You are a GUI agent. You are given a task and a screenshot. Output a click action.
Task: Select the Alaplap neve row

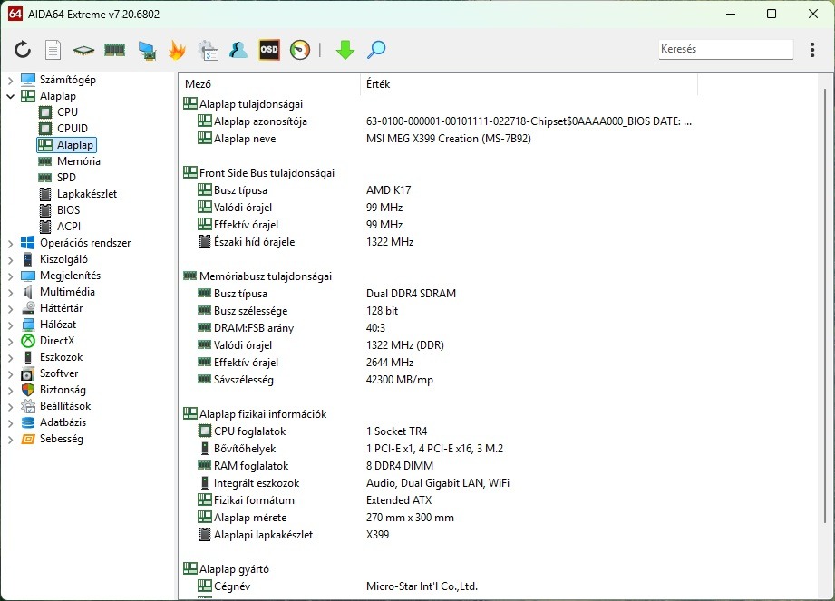(445, 139)
